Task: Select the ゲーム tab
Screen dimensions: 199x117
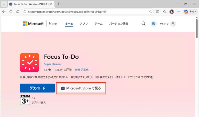Action: click(99, 24)
